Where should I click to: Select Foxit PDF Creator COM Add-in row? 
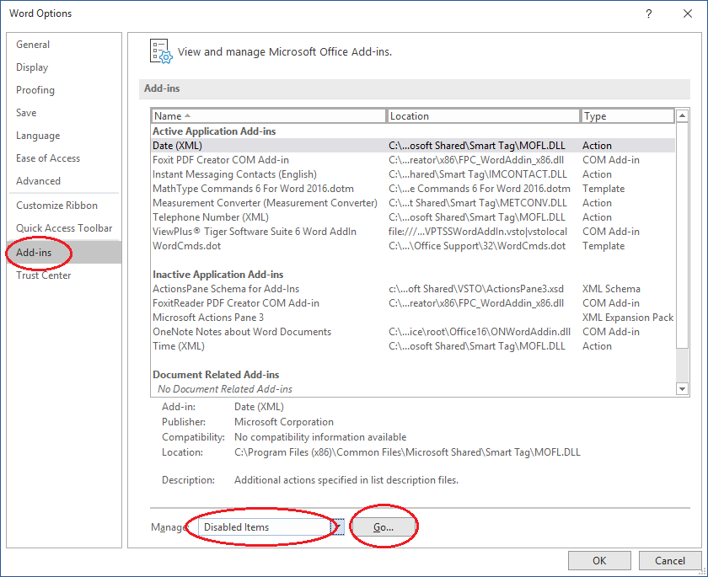pyautogui.click(x=221, y=160)
